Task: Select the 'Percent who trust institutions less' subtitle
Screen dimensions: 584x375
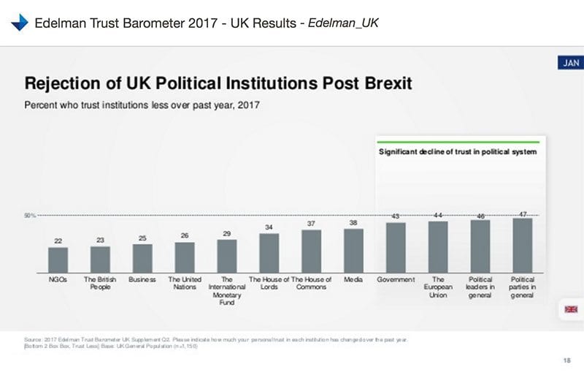Action: pyautogui.click(x=142, y=105)
